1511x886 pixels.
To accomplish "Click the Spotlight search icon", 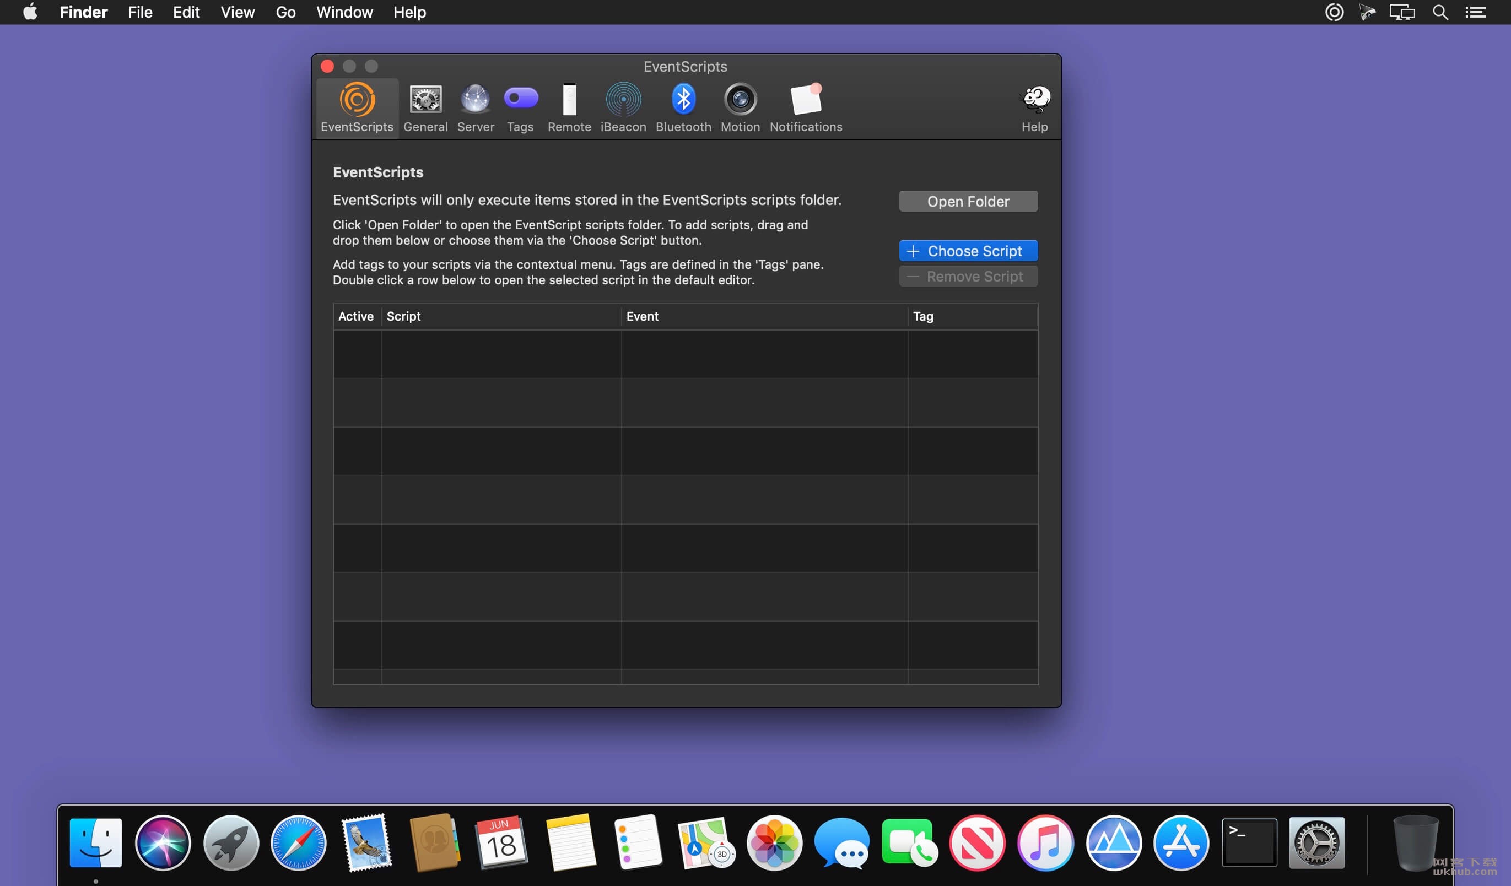I will (x=1440, y=12).
